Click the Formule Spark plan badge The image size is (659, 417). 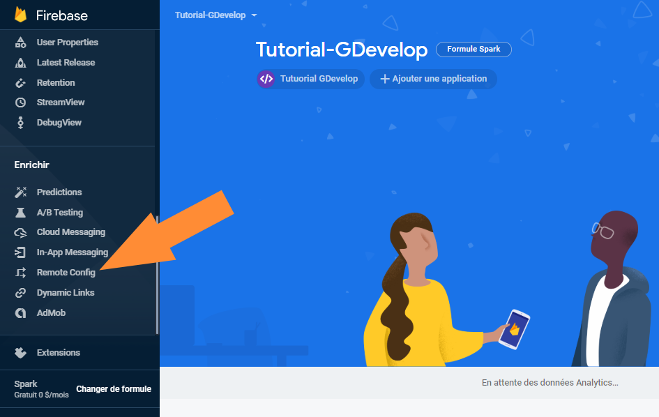[x=474, y=50]
